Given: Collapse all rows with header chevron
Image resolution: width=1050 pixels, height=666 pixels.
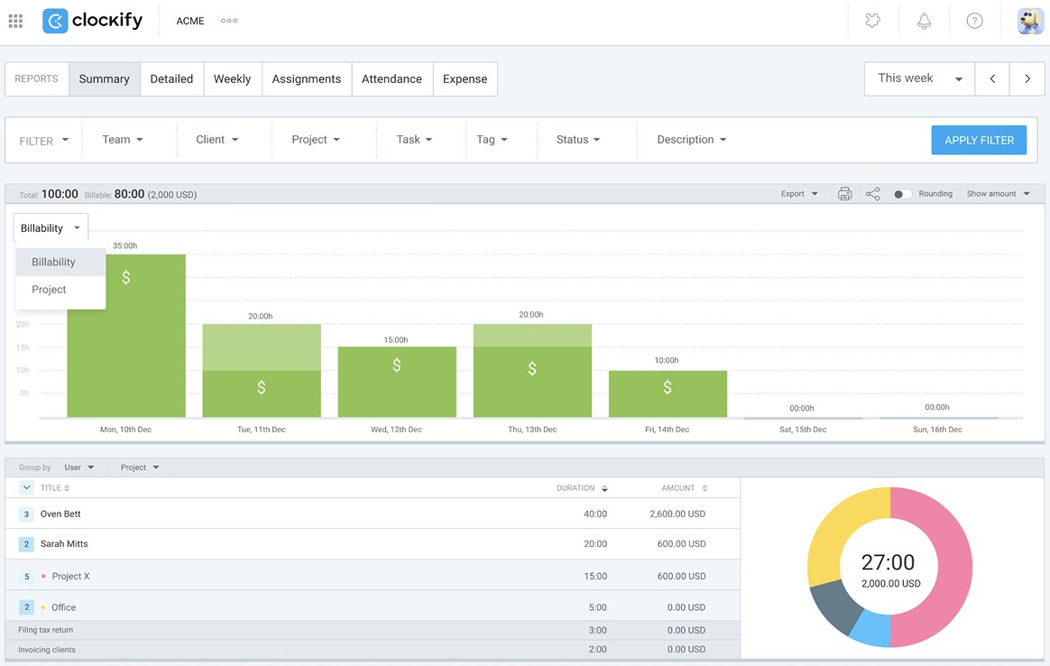Looking at the screenshot, I should point(26,488).
